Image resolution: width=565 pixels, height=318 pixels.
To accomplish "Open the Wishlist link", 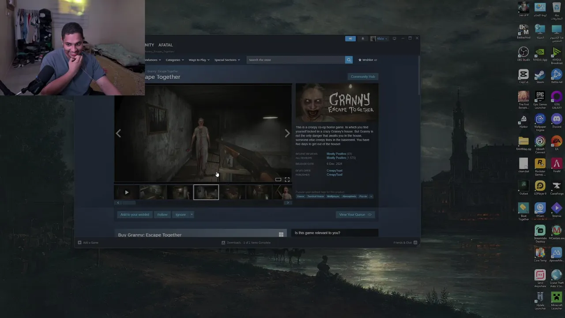I will coord(368,60).
